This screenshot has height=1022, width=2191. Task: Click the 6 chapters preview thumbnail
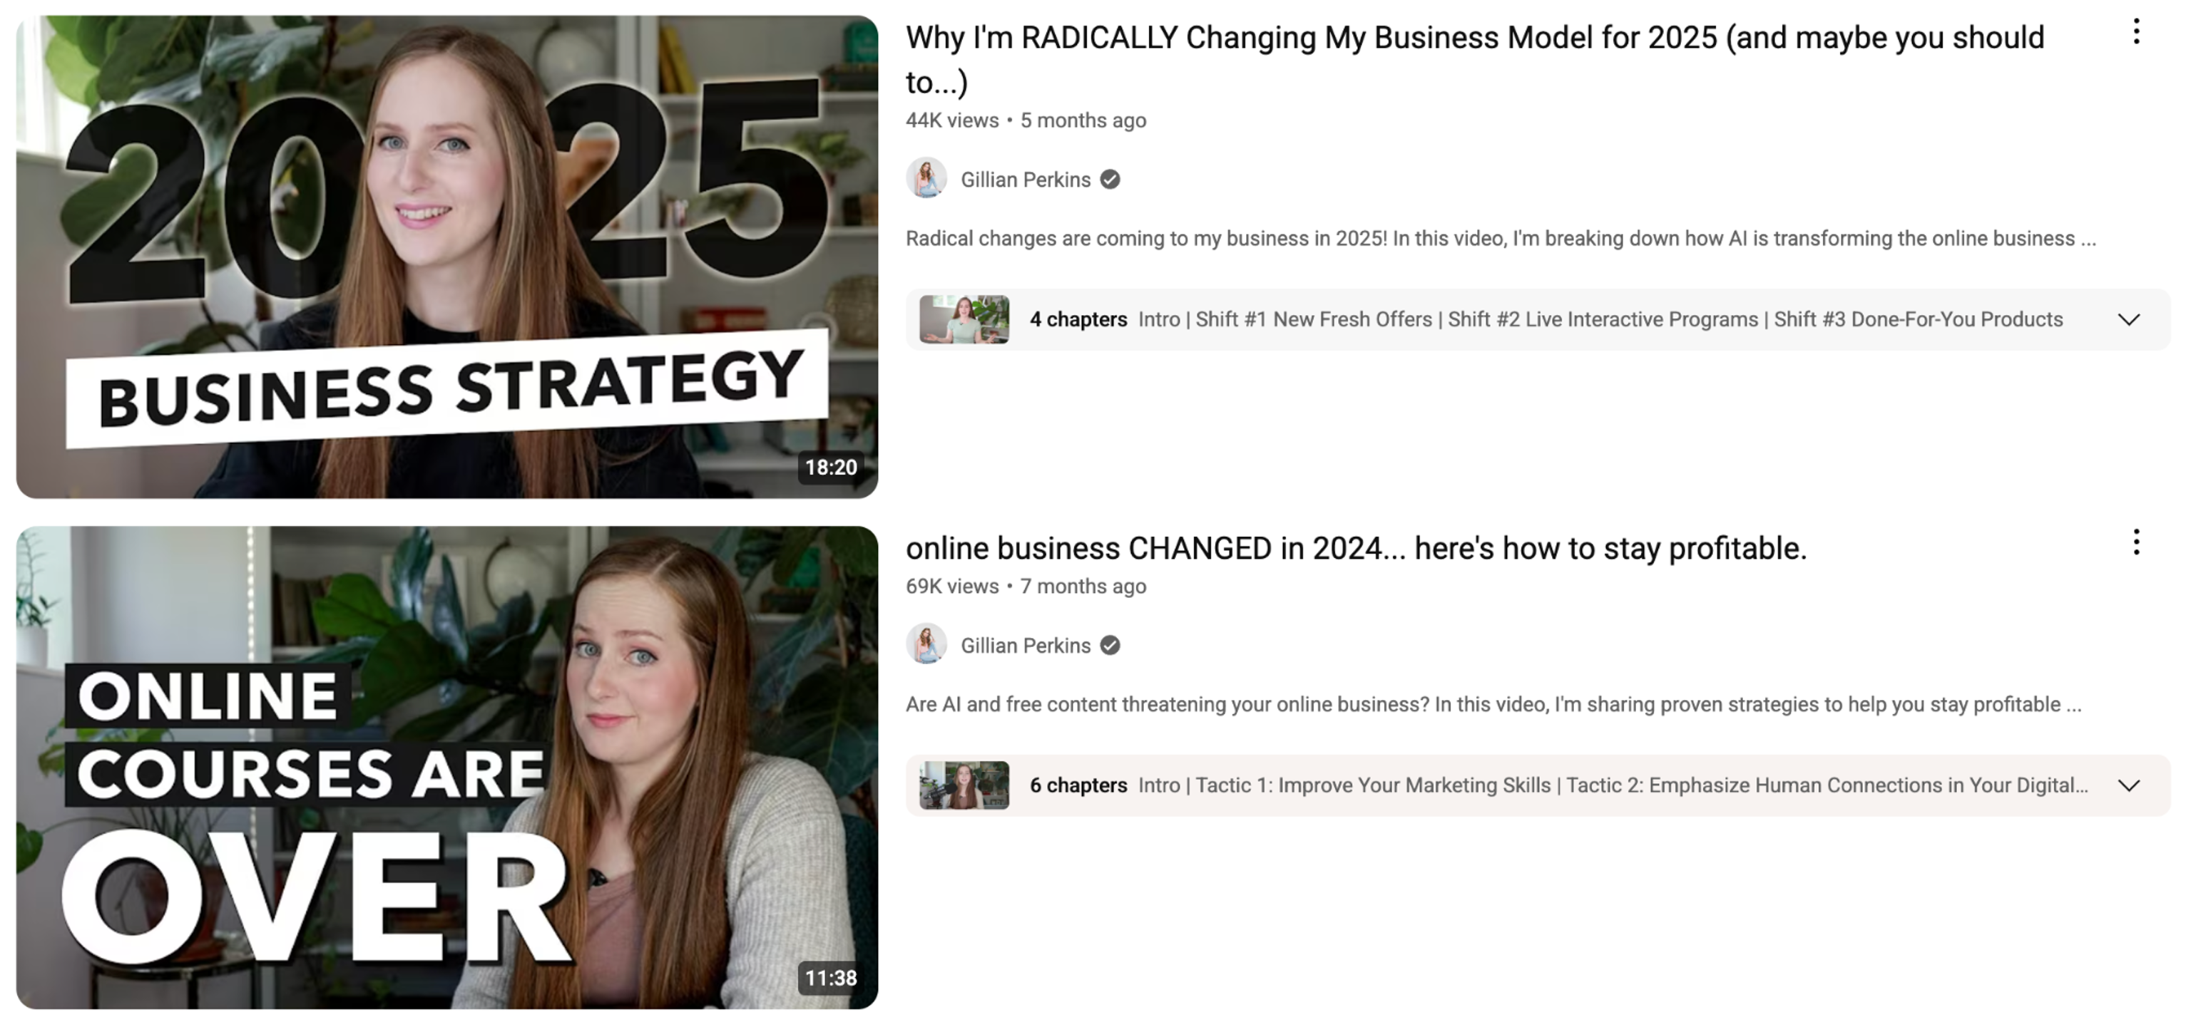click(x=964, y=785)
